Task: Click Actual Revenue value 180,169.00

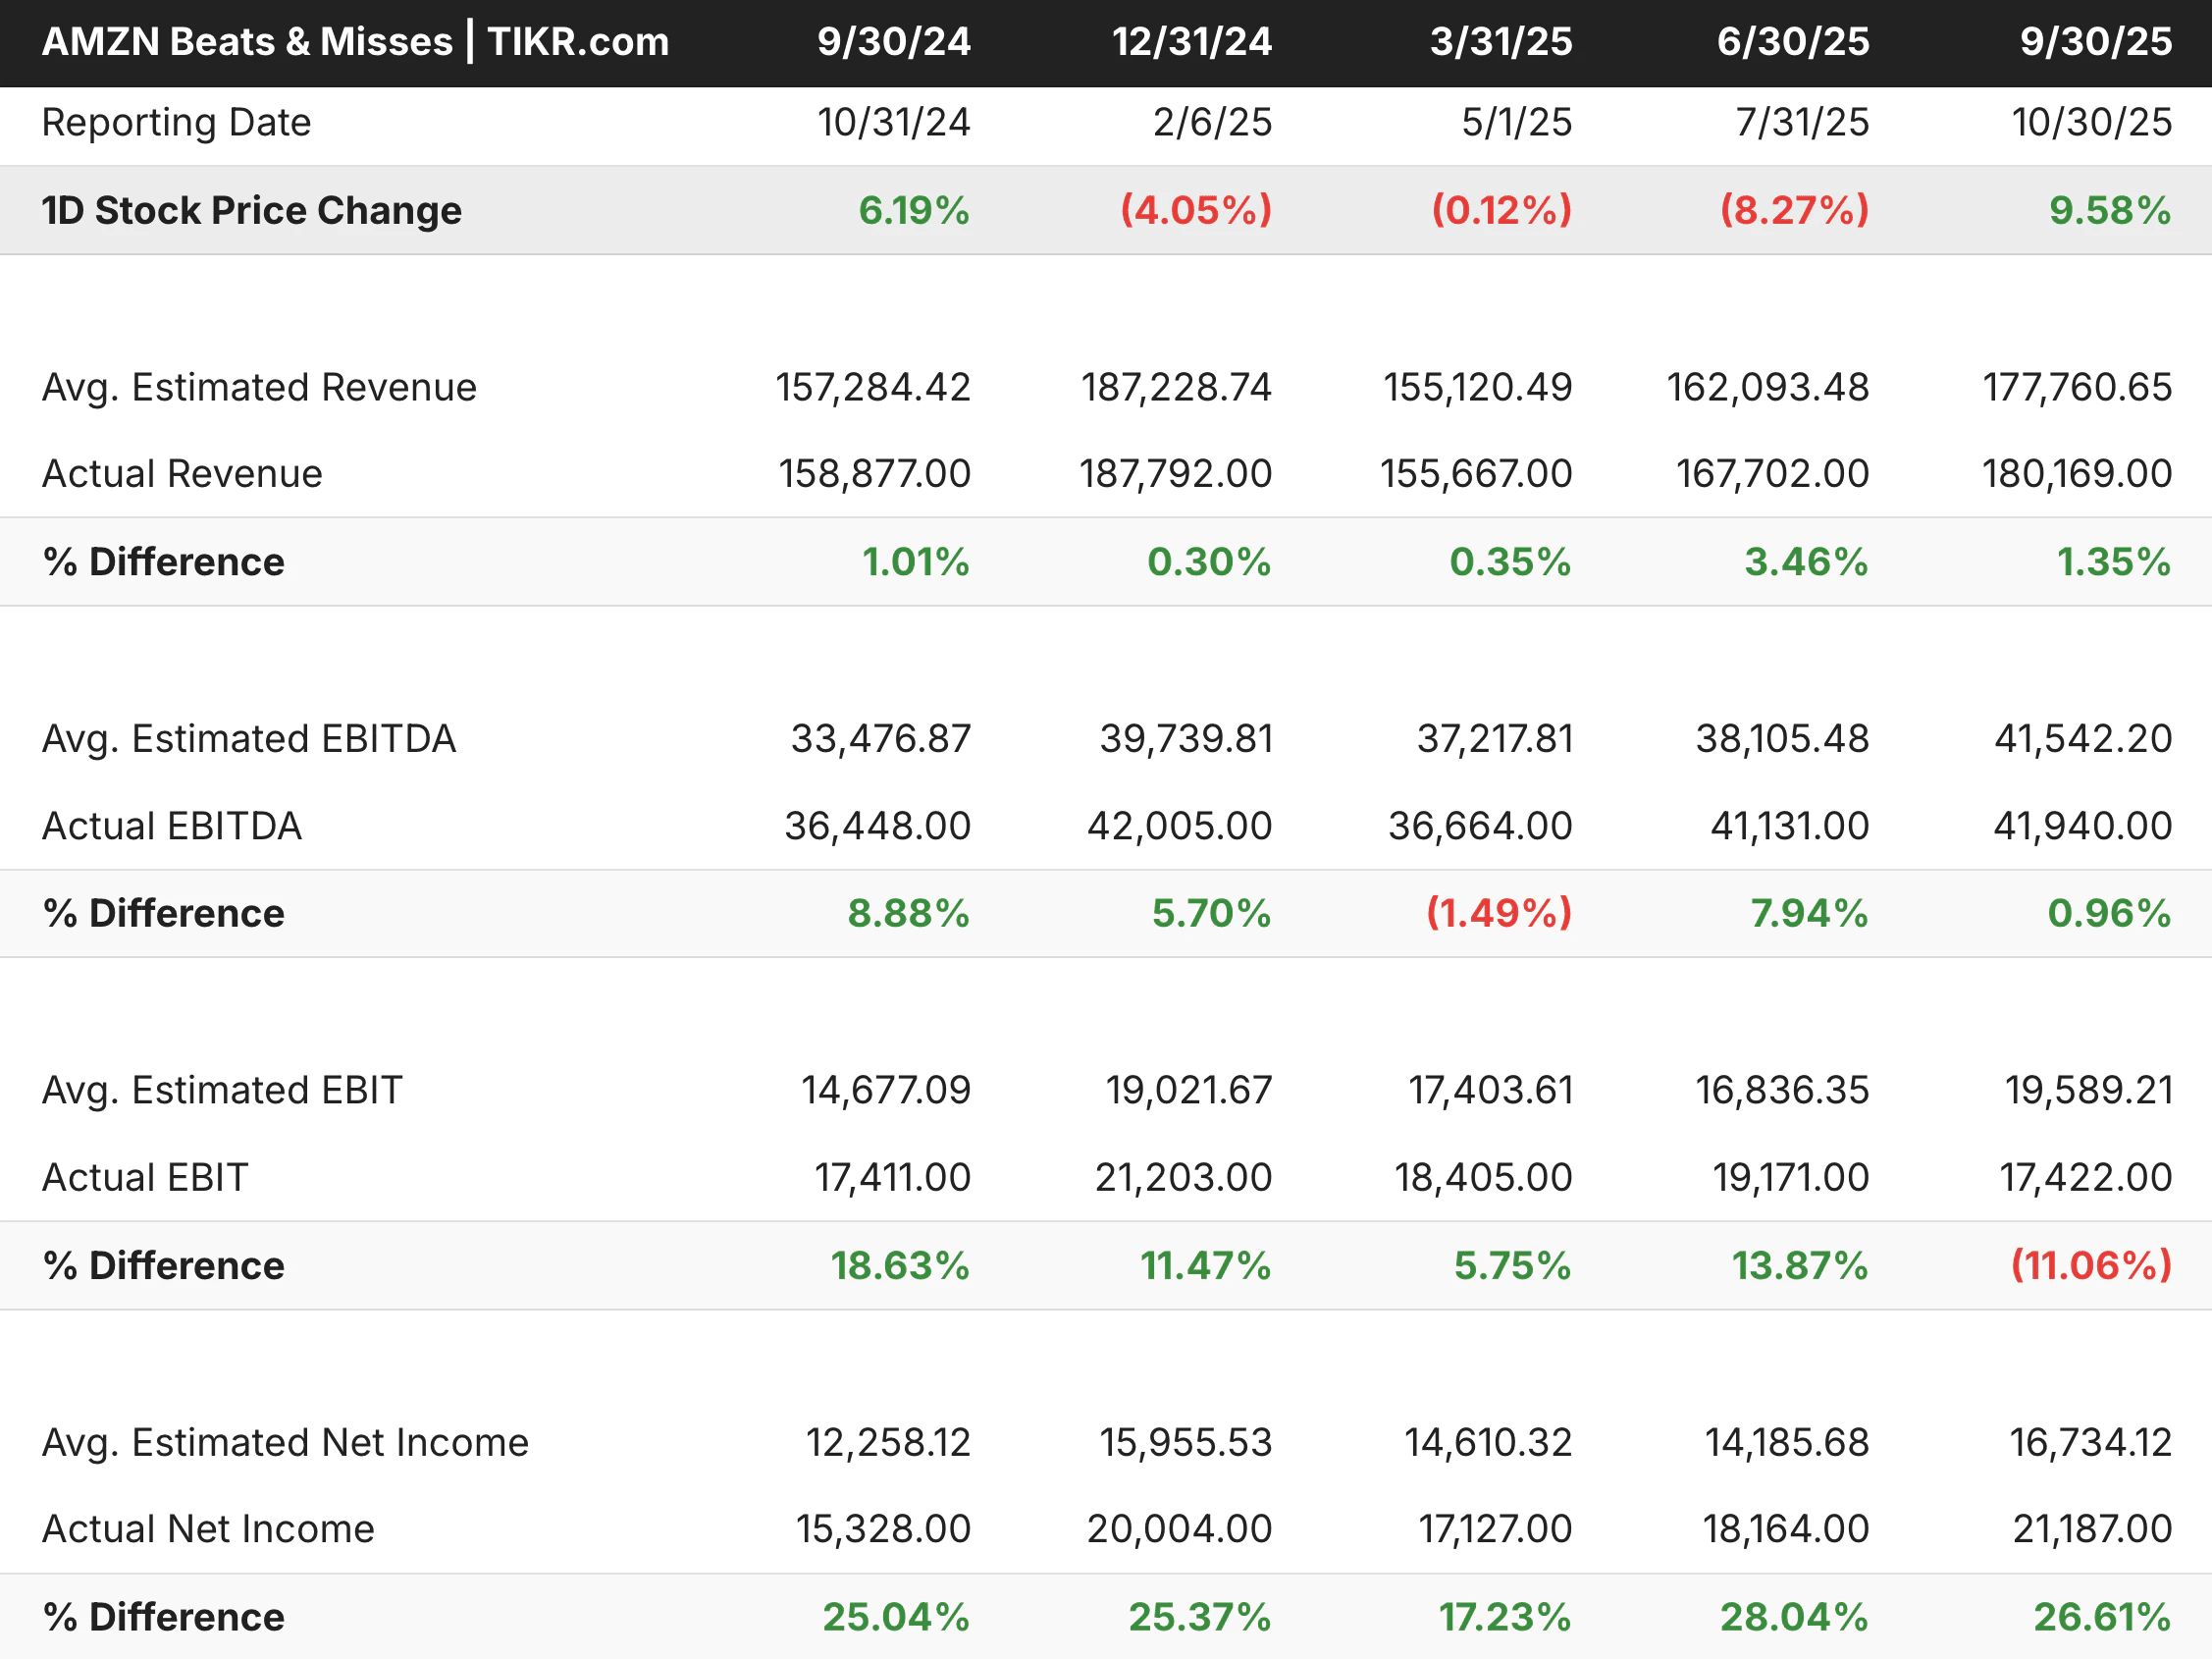Action: click(x=2076, y=474)
